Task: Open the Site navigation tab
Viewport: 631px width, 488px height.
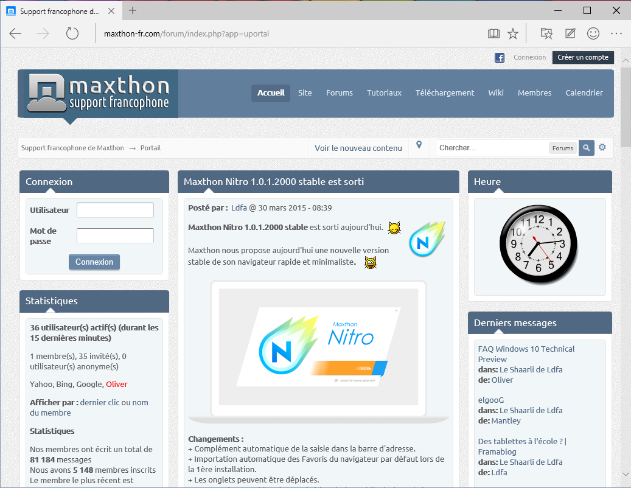Action: [305, 93]
